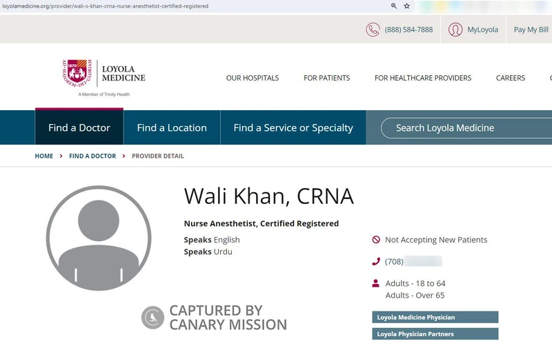552x350 pixels.
Task: Call the (888) 584-7888 number link
Action: point(408,30)
